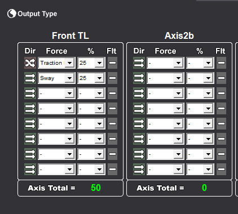Open percent dropdown in Axis2b seventh row

coord(200,154)
